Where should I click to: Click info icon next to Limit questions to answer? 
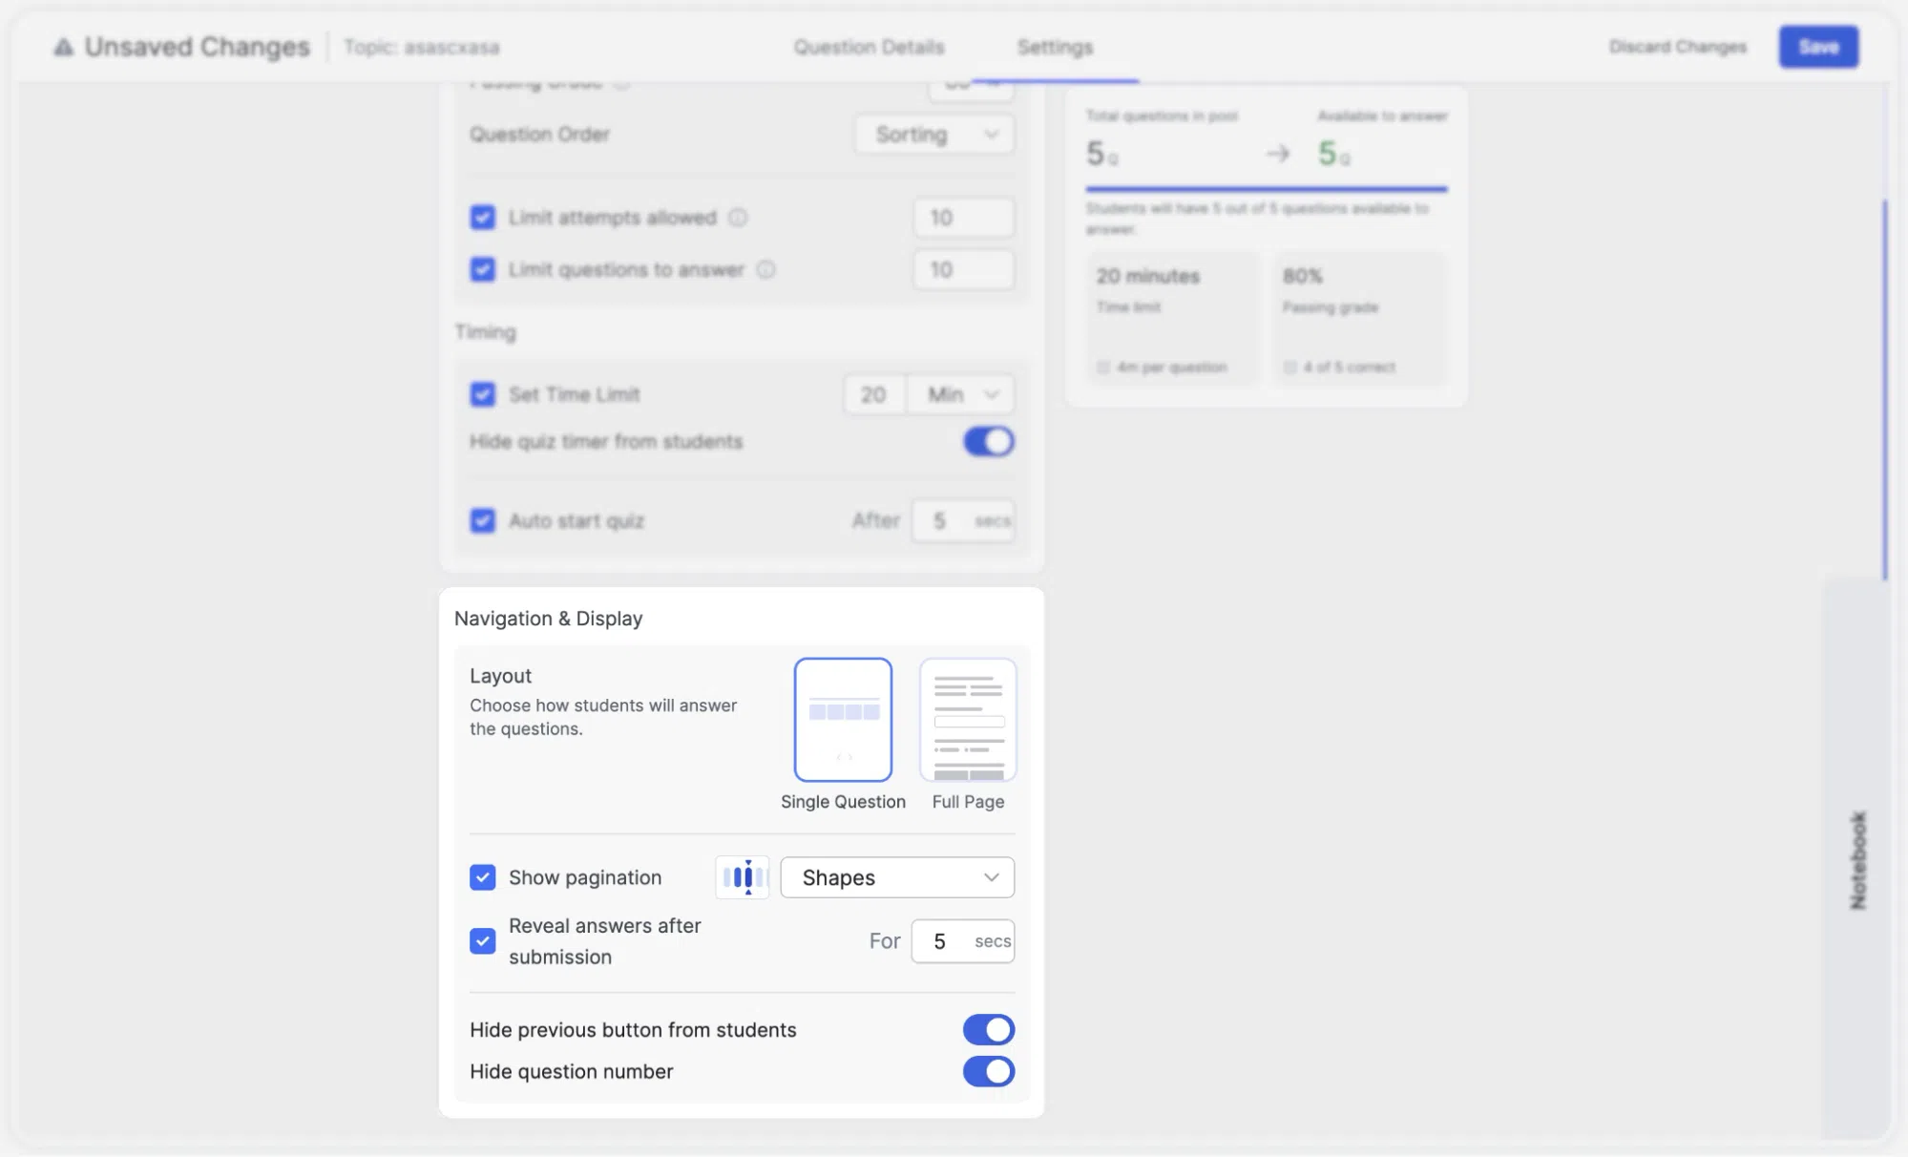pos(765,270)
